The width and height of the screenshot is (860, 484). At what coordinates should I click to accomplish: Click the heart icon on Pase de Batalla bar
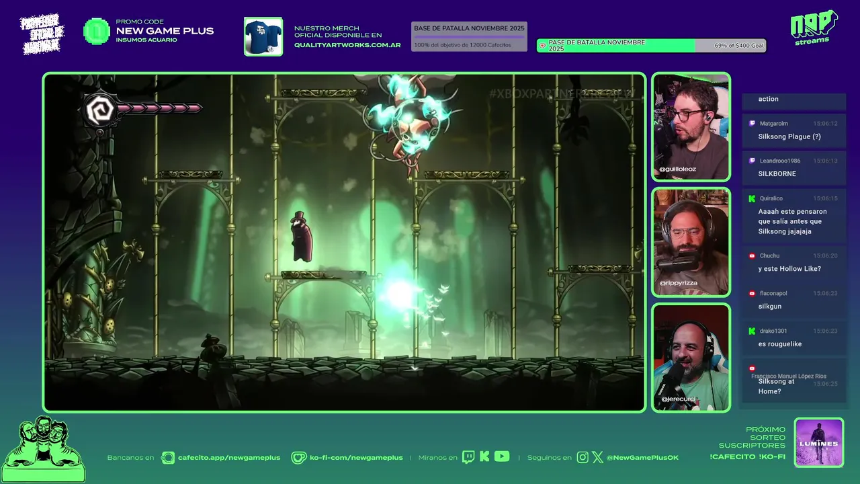542,46
